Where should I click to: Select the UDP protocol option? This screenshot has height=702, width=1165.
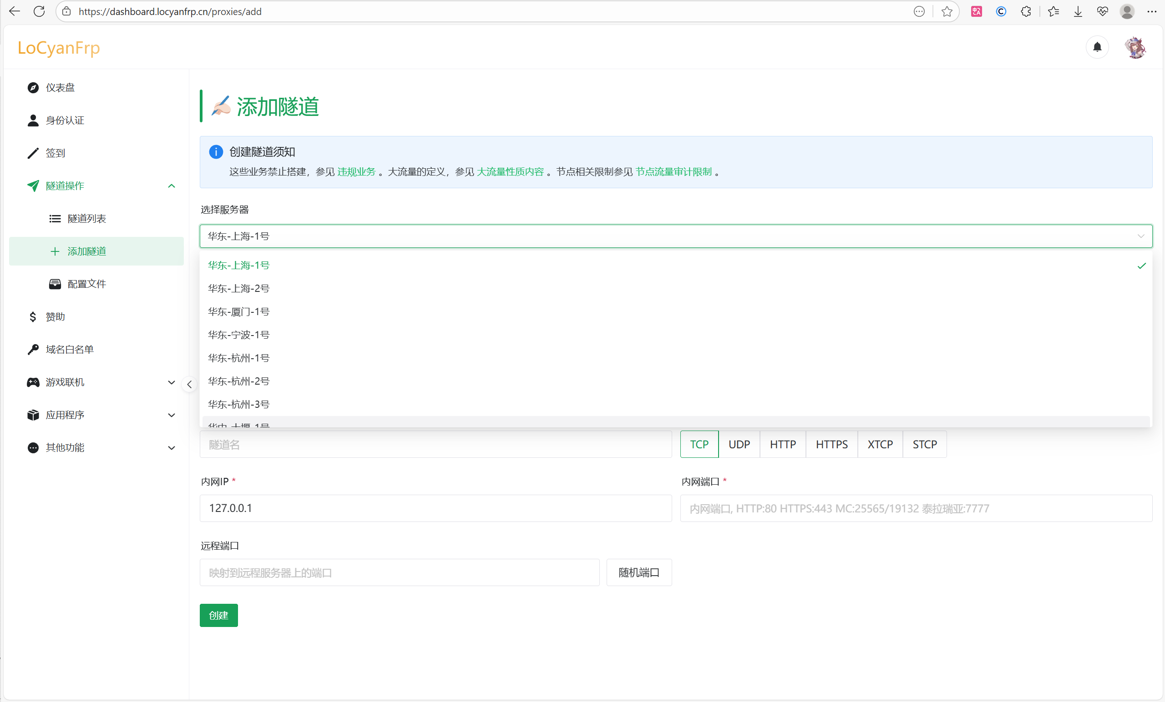739,445
